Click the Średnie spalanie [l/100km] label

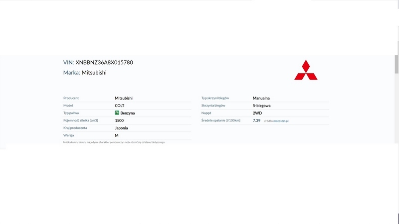coord(220,120)
